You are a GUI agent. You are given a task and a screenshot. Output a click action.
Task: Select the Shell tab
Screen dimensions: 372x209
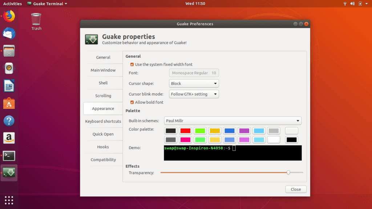tap(103, 83)
